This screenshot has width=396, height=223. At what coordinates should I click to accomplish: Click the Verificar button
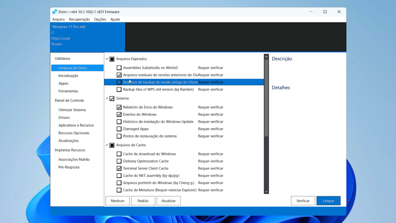(303, 201)
